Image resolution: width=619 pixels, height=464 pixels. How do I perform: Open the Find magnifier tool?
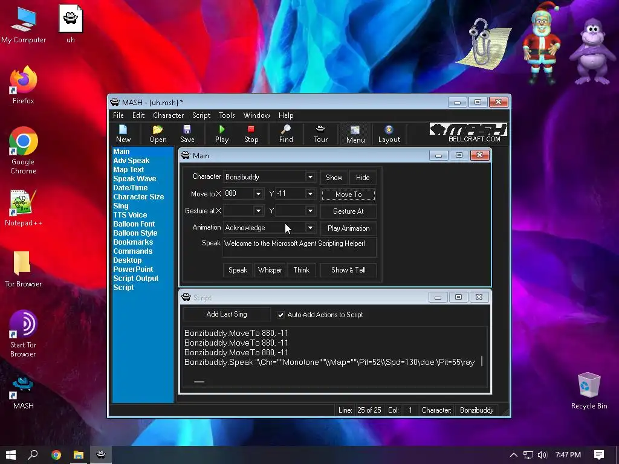tap(286, 134)
